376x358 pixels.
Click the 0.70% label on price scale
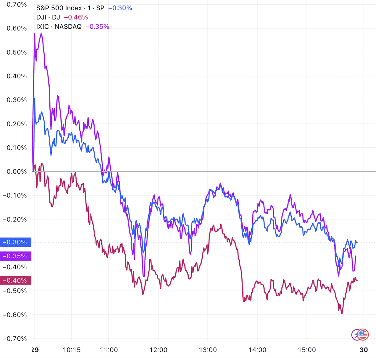[x=17, y=4]
